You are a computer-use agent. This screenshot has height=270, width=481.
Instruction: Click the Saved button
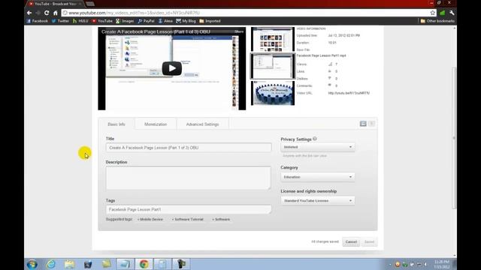(369, 241)
